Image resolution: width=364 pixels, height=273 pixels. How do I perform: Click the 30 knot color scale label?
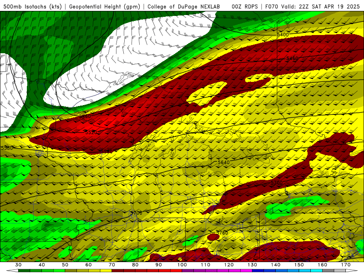coord(18,265)
